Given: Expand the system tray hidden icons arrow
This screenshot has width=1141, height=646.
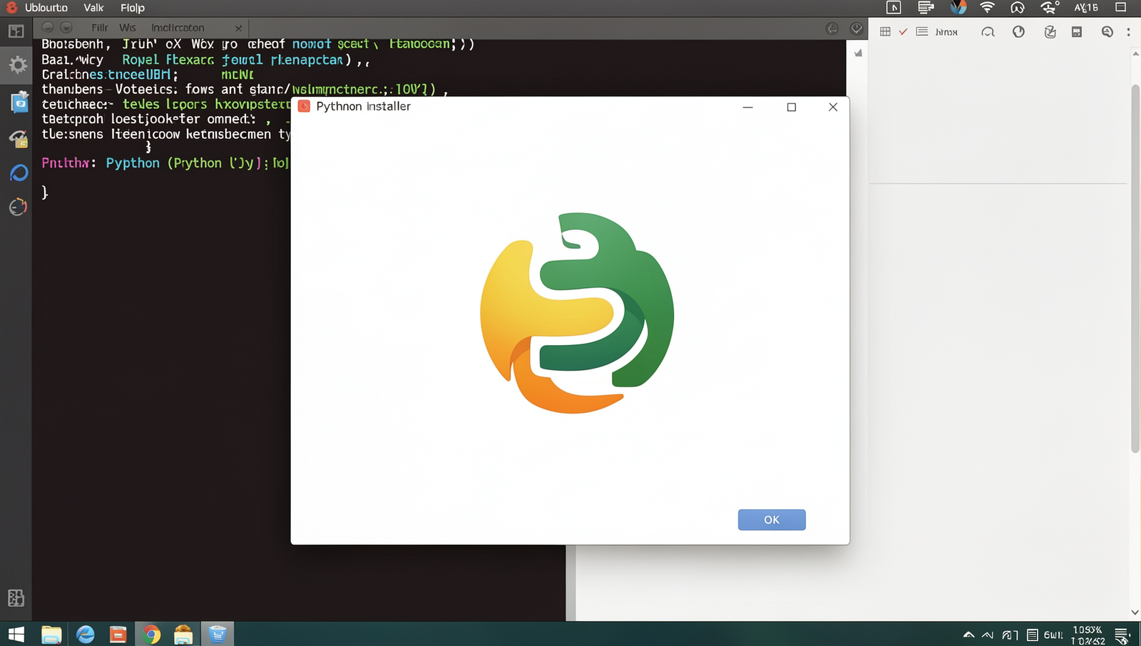Looking at the screenshot, I should pyautogui.click(x=968, y=635).
